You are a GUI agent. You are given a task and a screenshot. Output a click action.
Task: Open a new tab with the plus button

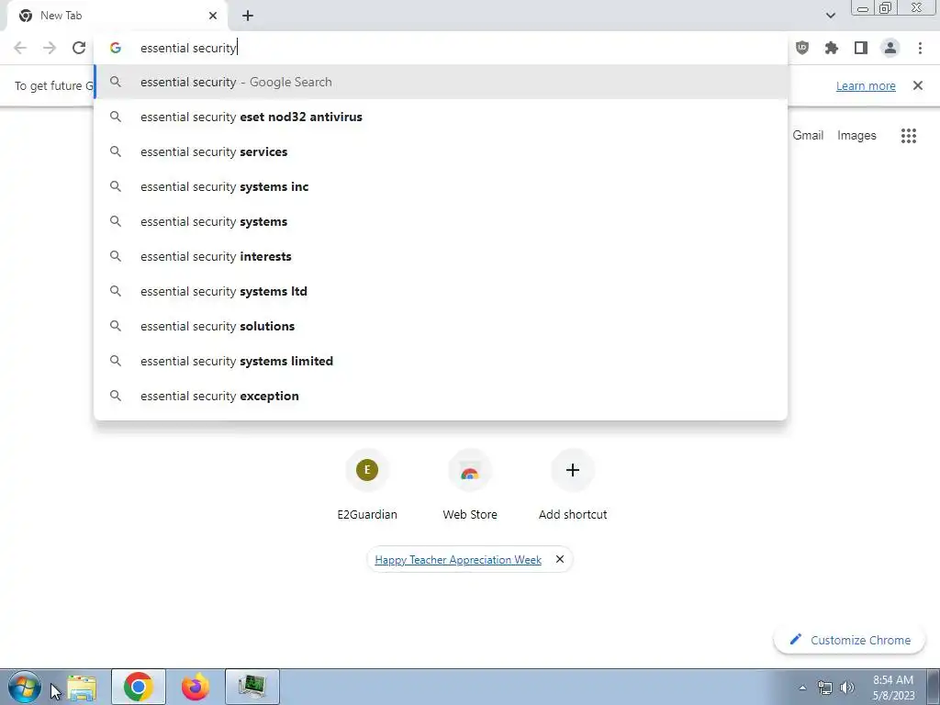tap(248, 16)
